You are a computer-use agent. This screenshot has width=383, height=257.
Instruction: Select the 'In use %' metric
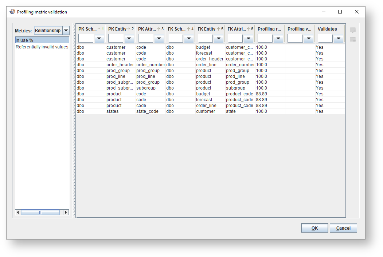pos(42,40)
